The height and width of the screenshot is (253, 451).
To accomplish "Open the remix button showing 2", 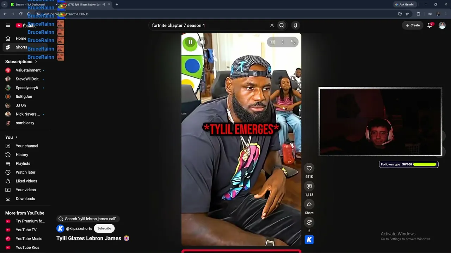I will (309, 222).
